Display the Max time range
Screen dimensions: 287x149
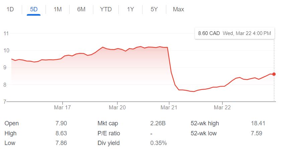pos(178,9)
